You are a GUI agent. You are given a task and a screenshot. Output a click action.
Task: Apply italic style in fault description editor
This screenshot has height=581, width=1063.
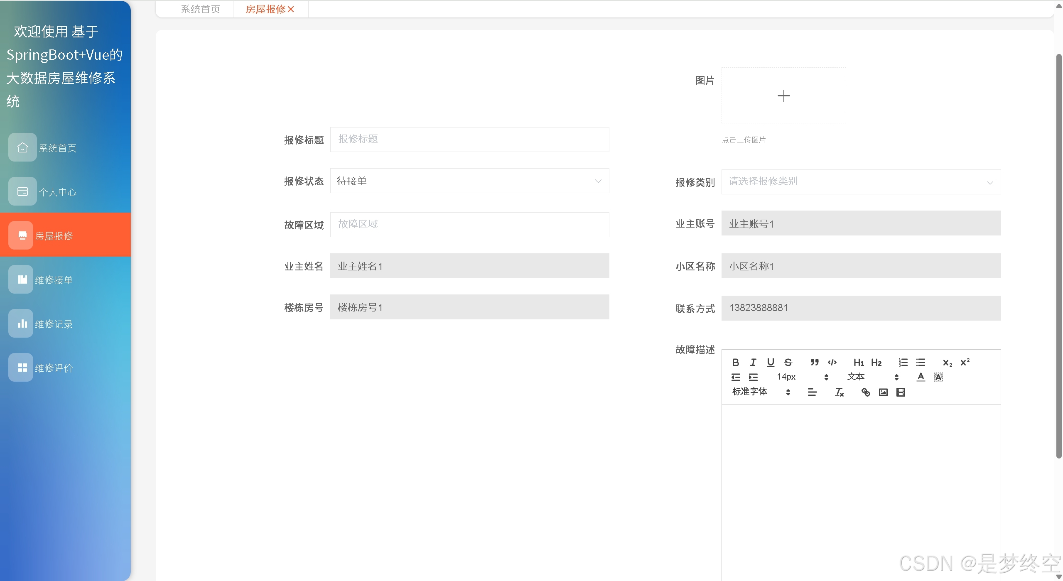[753, 362]
